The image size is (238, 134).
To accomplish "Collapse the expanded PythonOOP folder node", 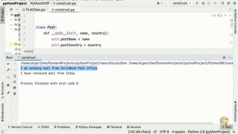I will click(x=11, y=29).
